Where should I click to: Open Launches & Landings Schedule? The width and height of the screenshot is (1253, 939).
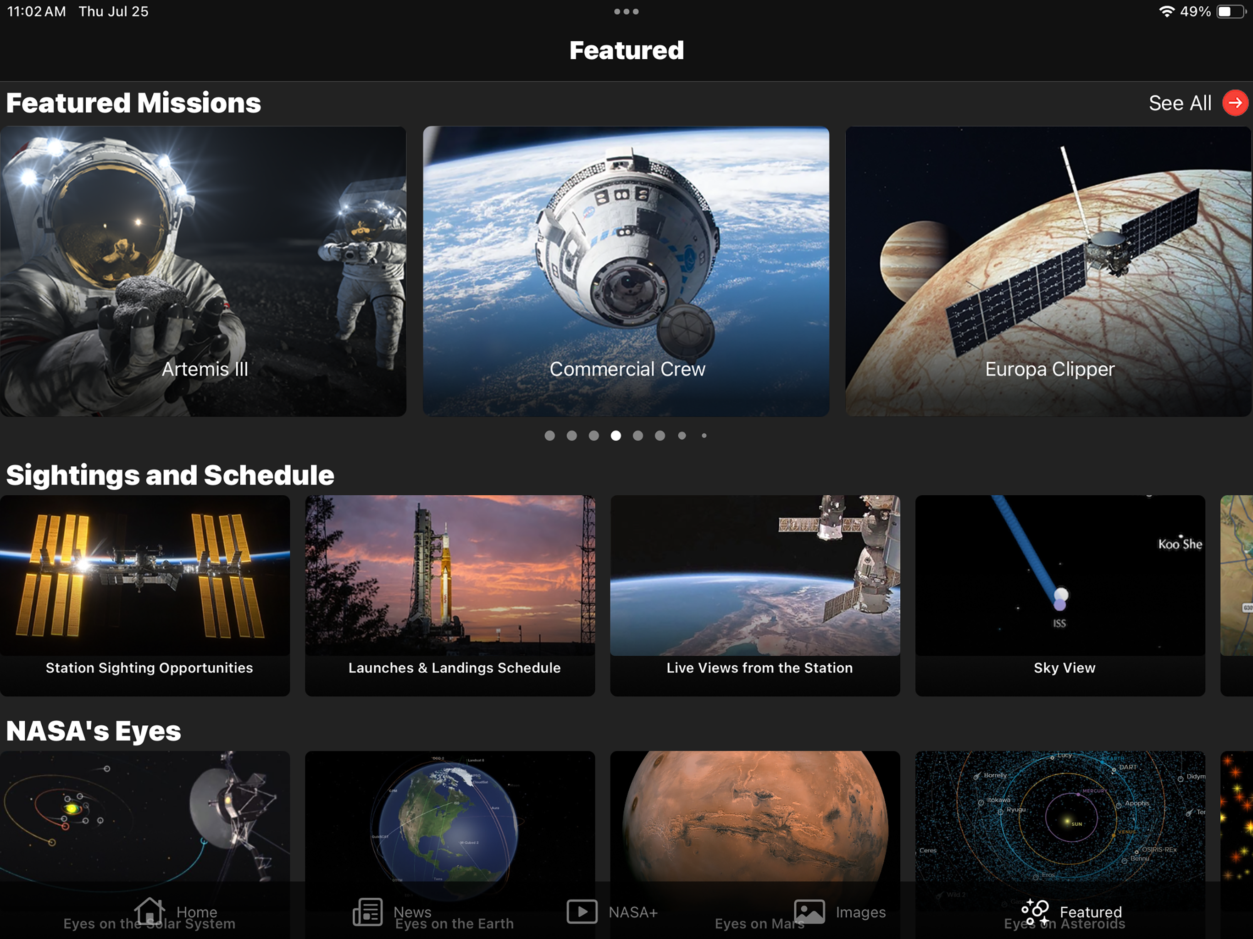point(450,595)
